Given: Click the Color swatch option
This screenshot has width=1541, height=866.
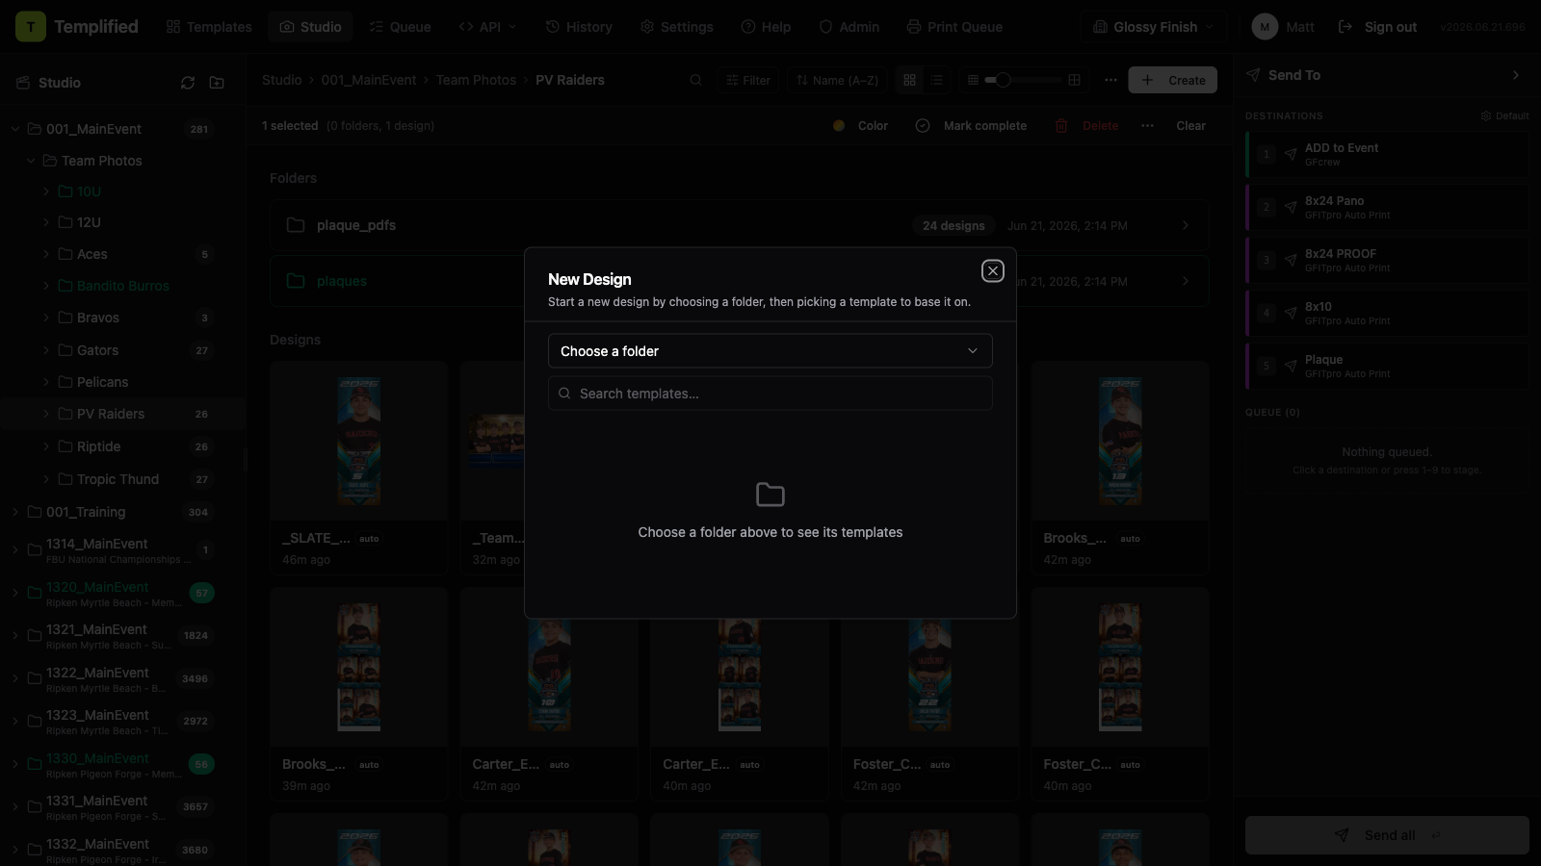Looking at the screenshot, I should tap(860, 126).
